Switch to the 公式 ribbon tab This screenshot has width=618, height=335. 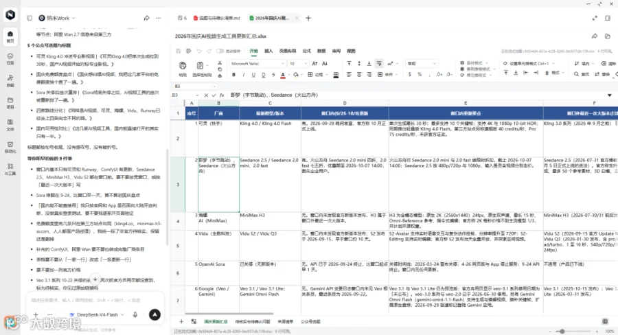pos(307,51)
